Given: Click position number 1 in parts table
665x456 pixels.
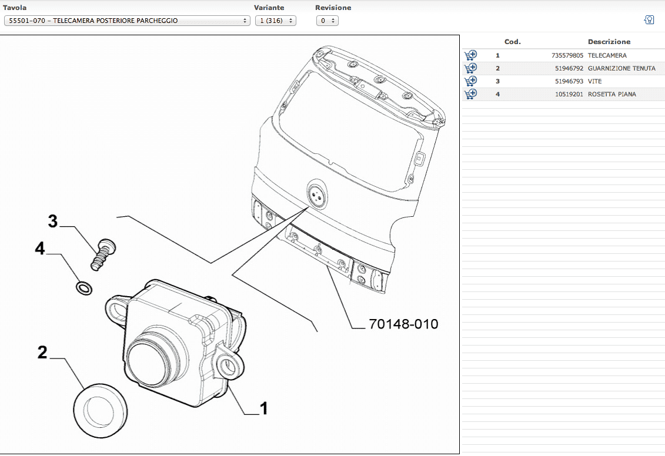Looking at the screenshot, I should pos(497,55).
